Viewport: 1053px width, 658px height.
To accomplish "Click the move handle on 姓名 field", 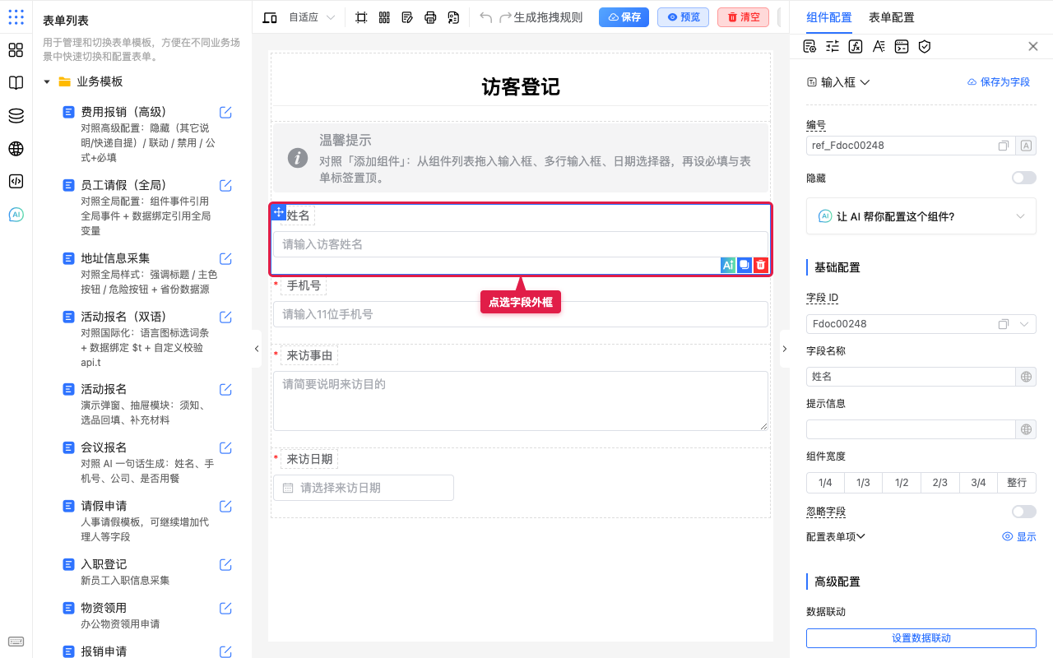I will pos(279,212).
